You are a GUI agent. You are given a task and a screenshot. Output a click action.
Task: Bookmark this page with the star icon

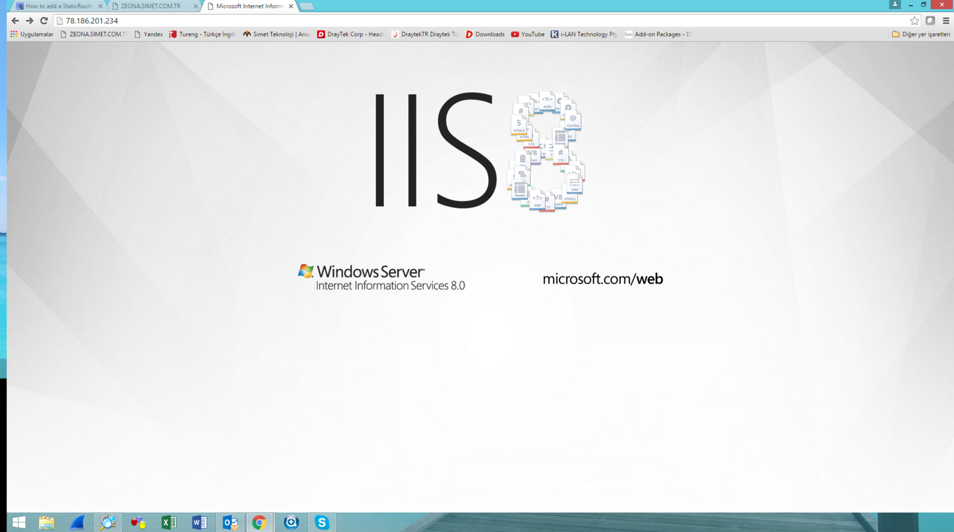tap(914, 21)
